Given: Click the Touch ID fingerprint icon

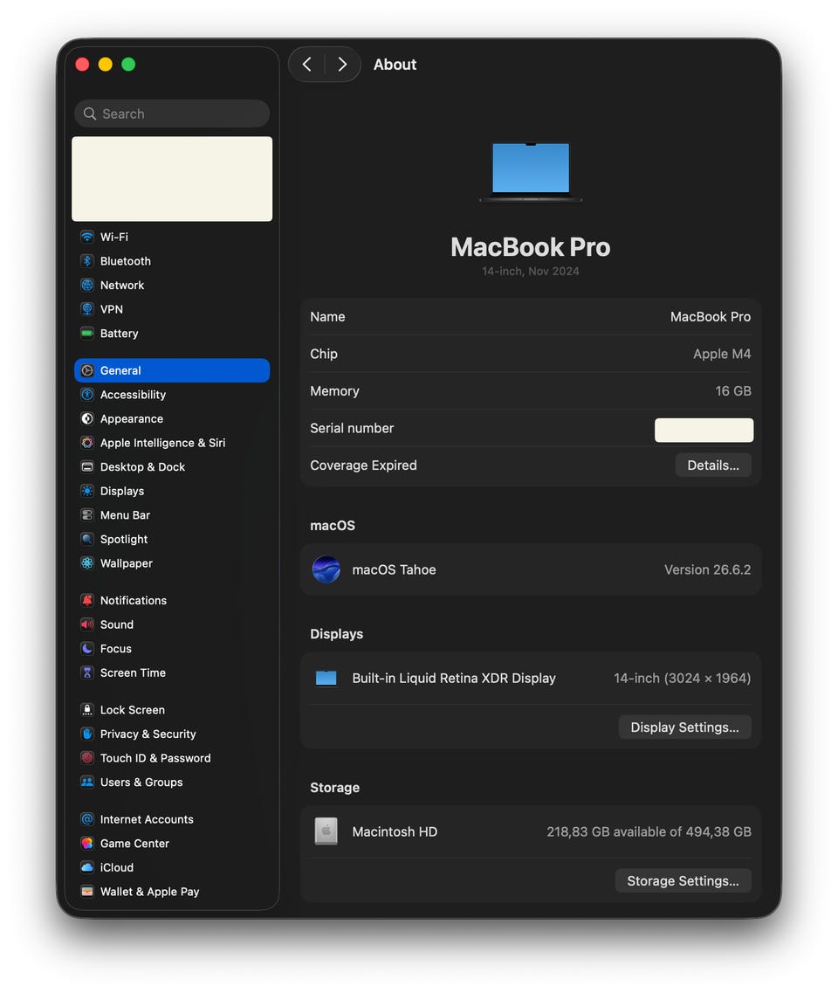Looking at the screenshot, I should tap(87, 758).
